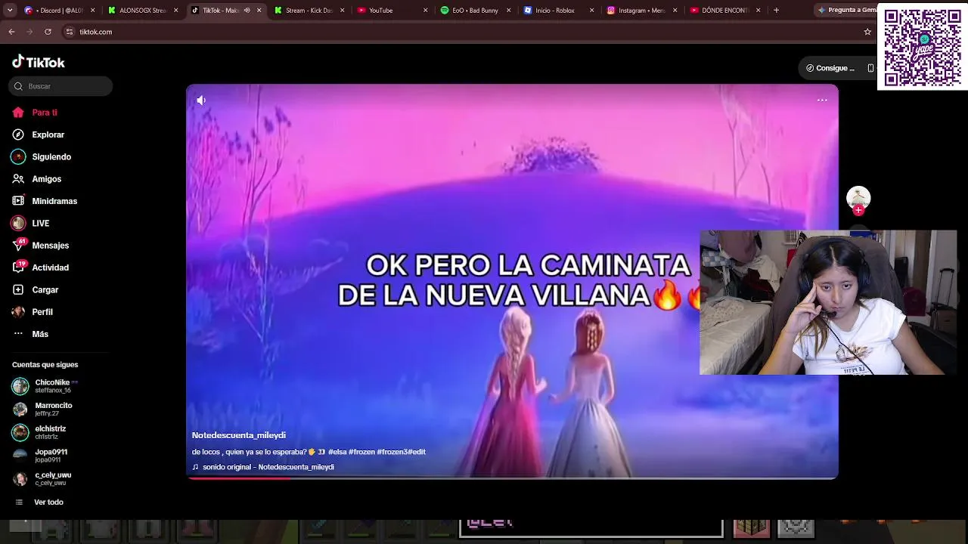The width and height of the screenshot is (968, 544).
Task: Open the #elsa hashtag
Action: pos(337,452)
